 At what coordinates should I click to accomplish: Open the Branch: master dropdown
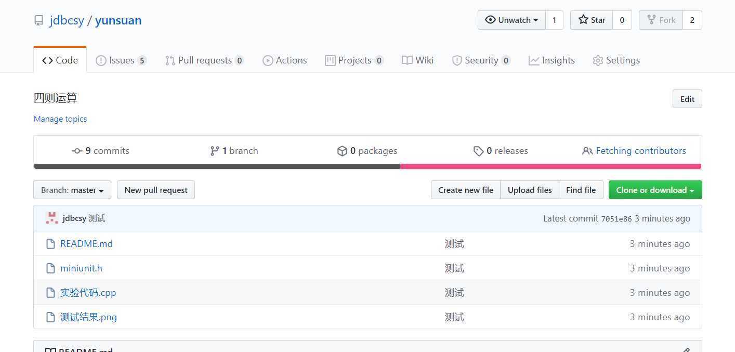click(x=72, y=190)
